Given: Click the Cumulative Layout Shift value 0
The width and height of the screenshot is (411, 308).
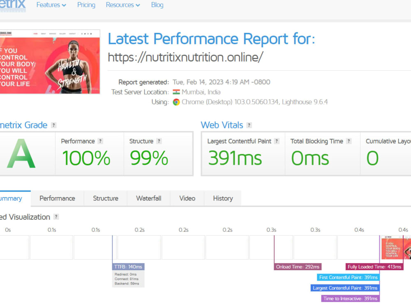Looking at the screenshot, I should pos(372,158).
